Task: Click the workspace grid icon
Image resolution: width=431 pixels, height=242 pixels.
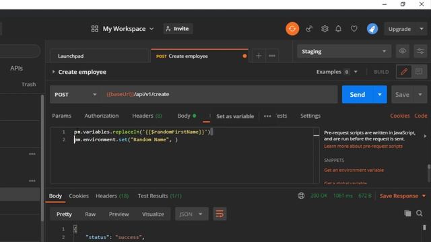Action: point(95,29)
